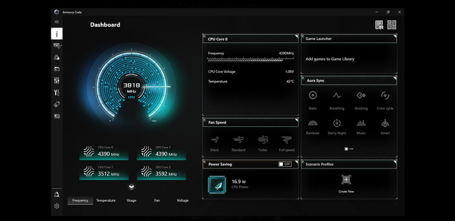This screenshot has width=455, height=221.
Task: Select the Turbo fan speed icon
Action: (x=263, y=140)
